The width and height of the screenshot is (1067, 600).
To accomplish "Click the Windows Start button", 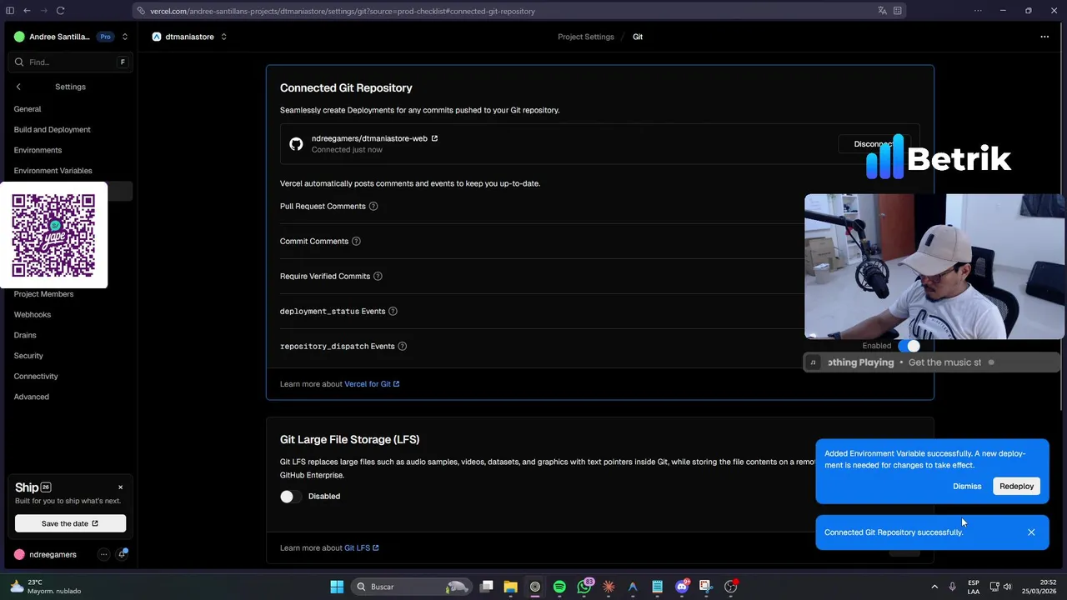I will coord(337,587).
